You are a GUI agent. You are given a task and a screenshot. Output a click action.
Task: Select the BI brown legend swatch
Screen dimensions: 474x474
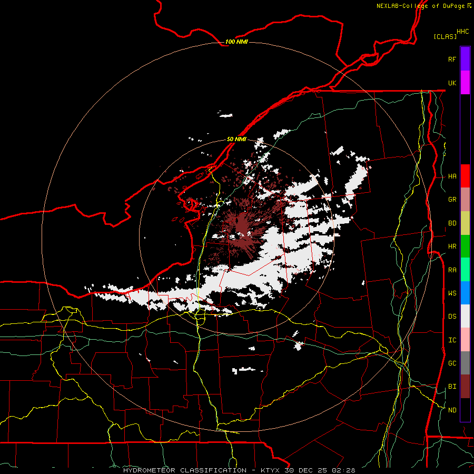(465, 387)
